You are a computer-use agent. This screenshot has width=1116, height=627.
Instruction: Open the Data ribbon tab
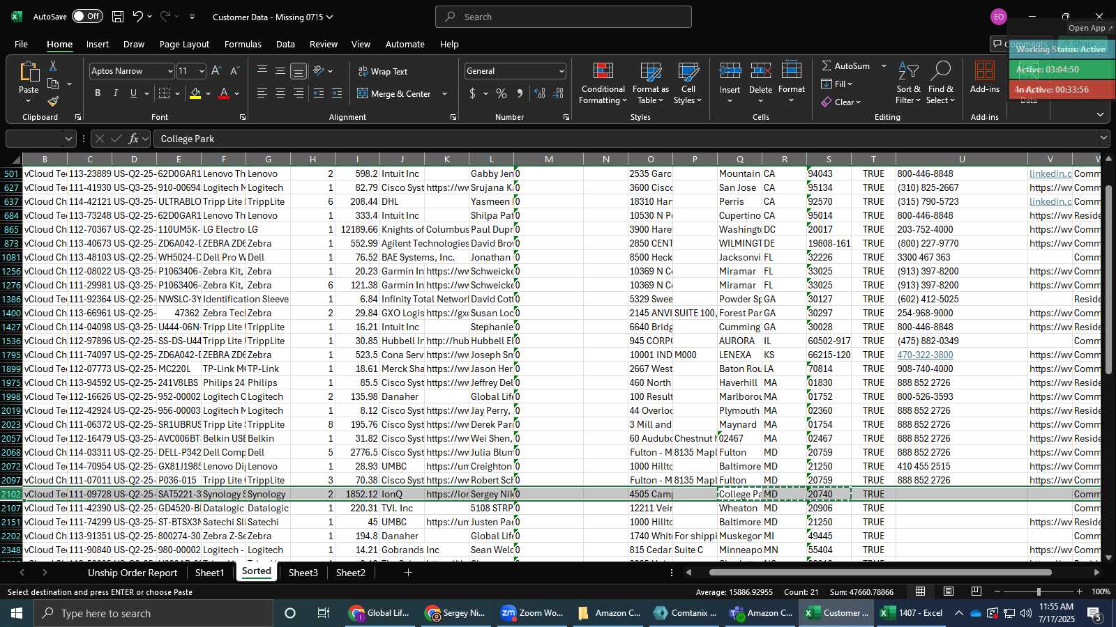285,44
